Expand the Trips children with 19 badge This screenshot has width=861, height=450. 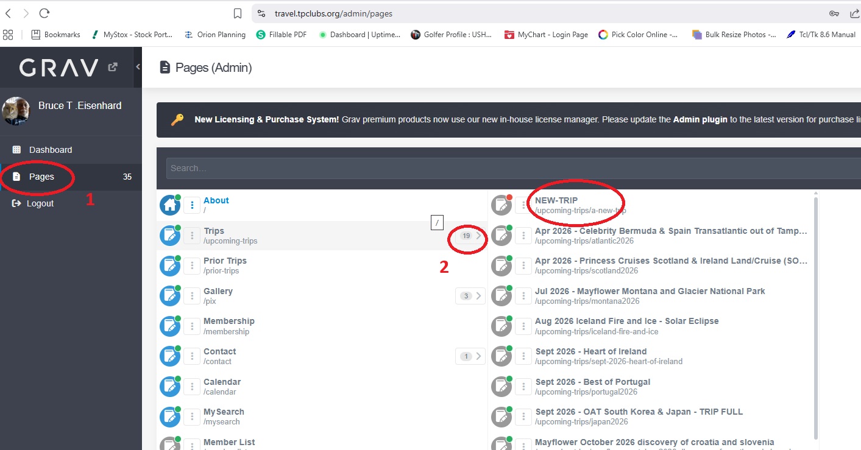(x=471, y=236)
